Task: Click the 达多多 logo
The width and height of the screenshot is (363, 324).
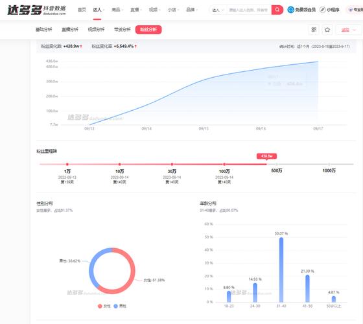Action: point(36,10)
